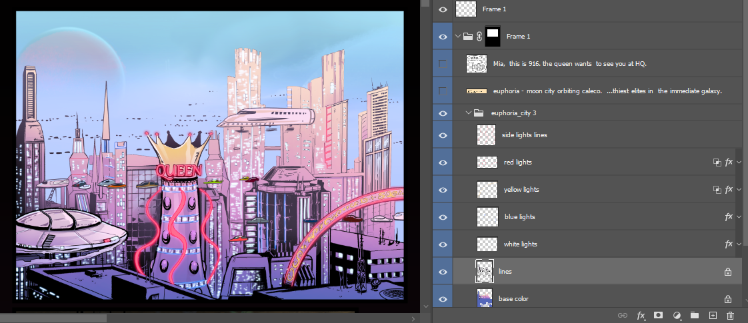The height and width of the screenshot is (323, 748).
Task: Collapse the Frame 1 group
Action: click(458, 37)
